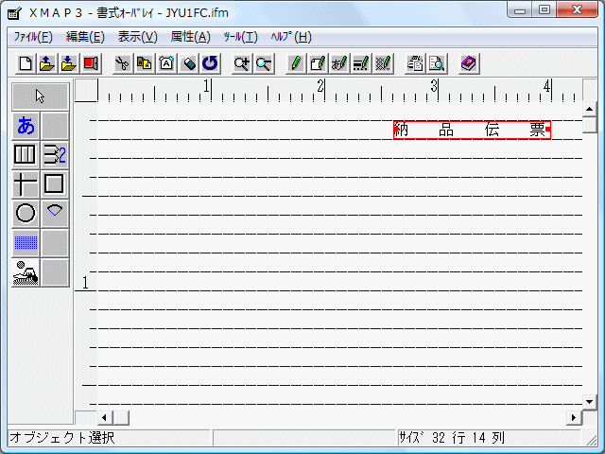Select the arrow pointer selection tool

click(x=41, y=96)
